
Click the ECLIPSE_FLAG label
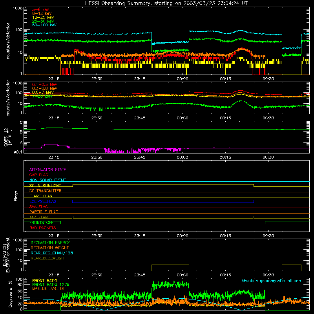pos(43,201)
